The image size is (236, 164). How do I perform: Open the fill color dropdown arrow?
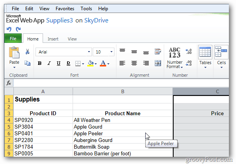96,64
